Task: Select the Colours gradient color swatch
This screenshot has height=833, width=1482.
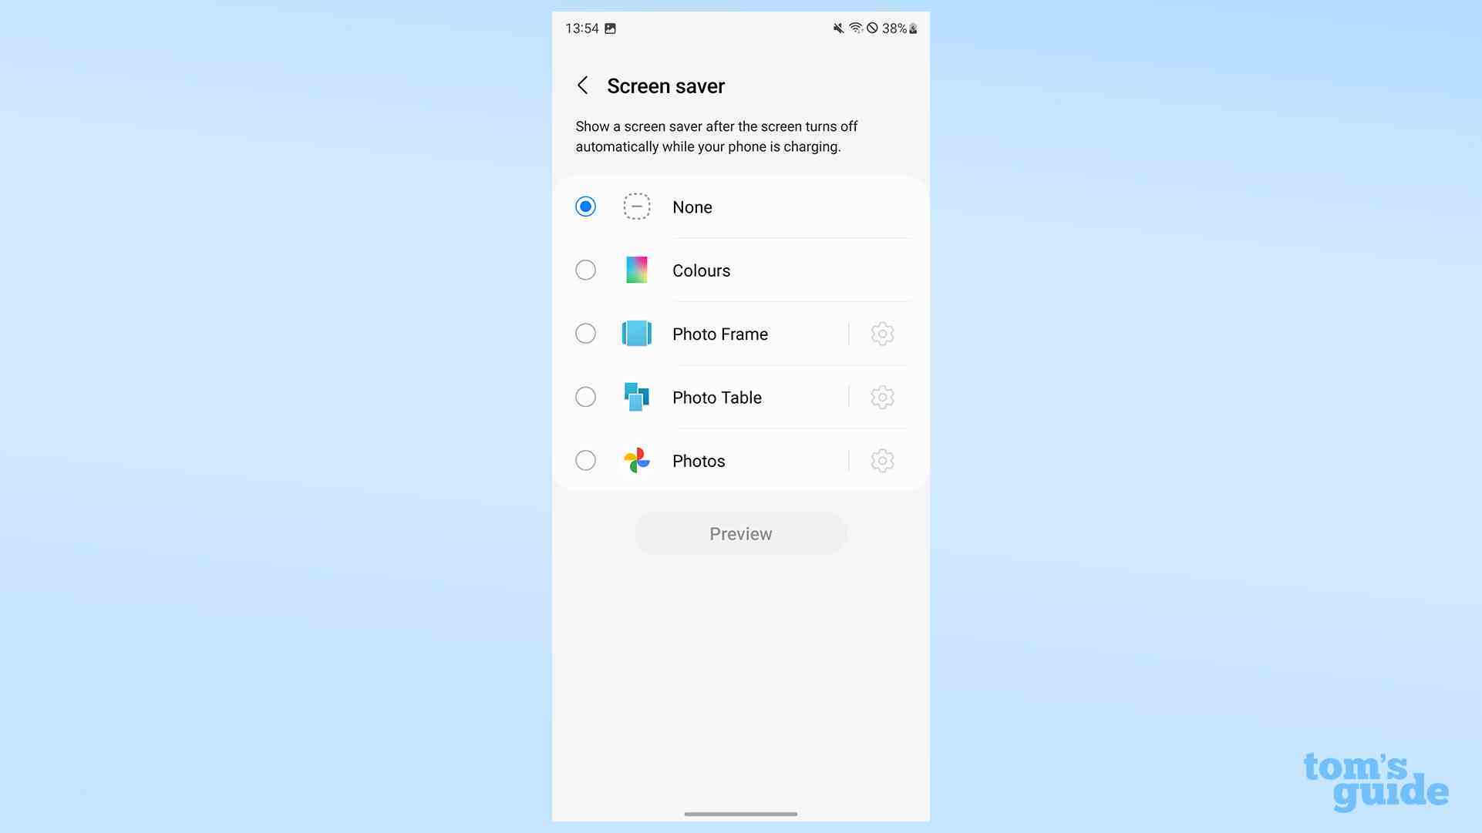Action: coord(636,270)
